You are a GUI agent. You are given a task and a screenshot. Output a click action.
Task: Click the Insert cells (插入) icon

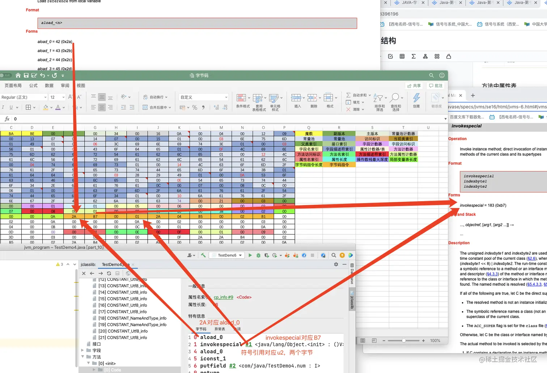pos(296,98)
